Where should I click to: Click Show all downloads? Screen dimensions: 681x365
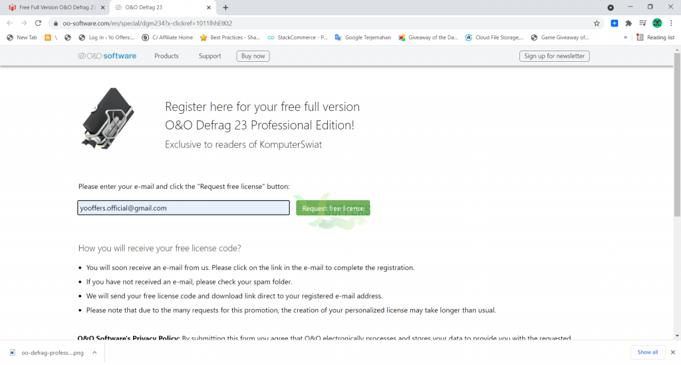[x=648, y=352]
